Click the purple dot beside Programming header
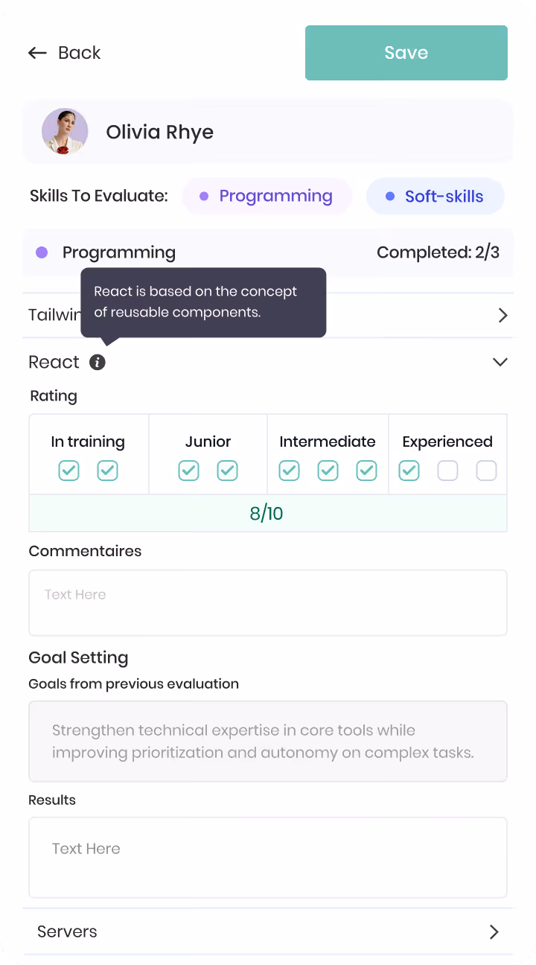The image size is (536, 965). pyautogui.click(x=42, y=252)
